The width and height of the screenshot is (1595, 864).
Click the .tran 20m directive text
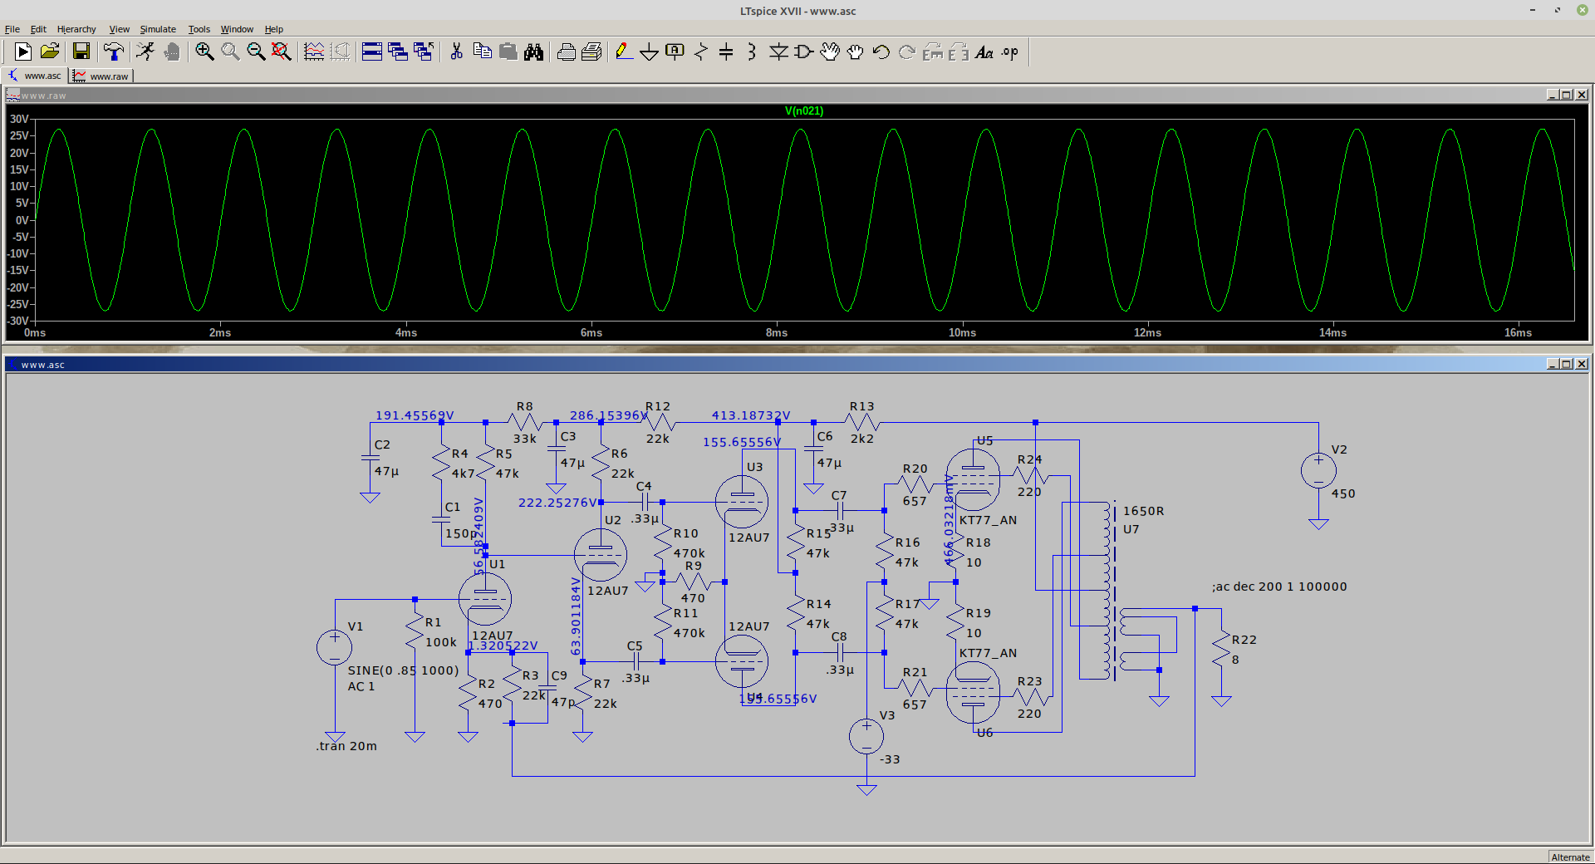[x=346, y=746]
